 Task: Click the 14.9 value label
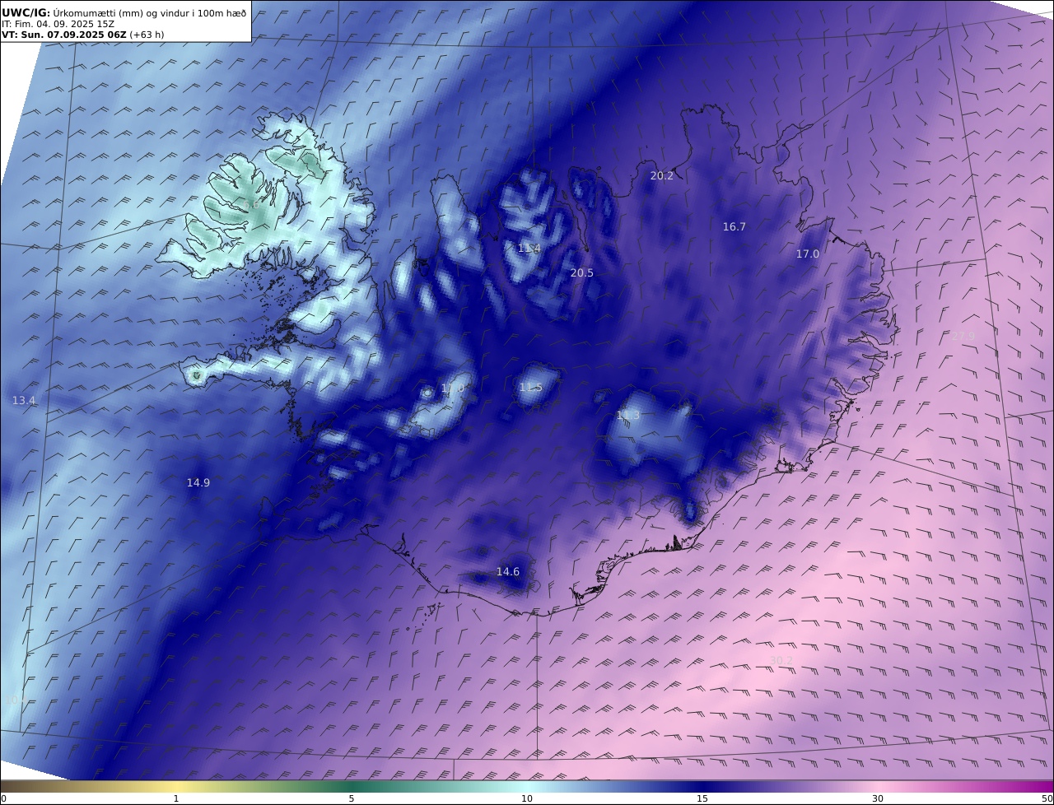click(x=198, y=482)
